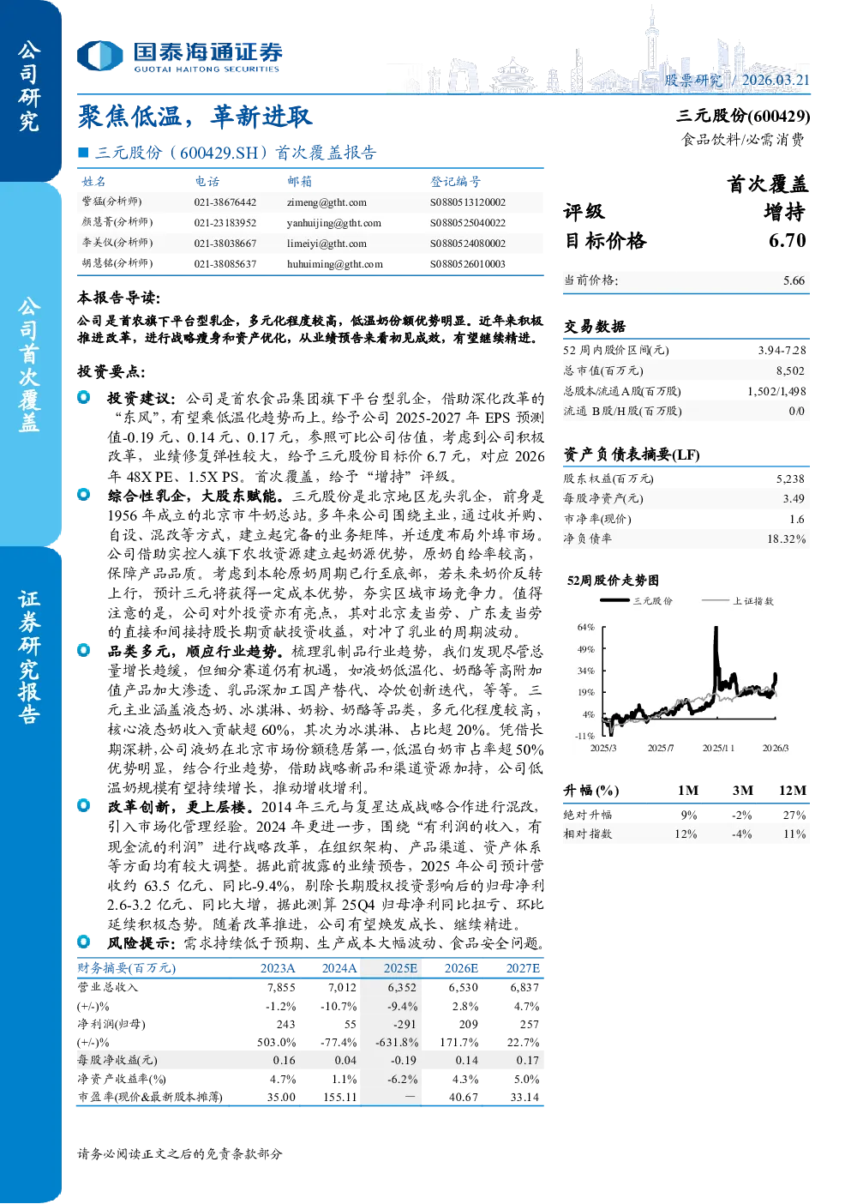The image size is (851, 1204).
Task: Select the report title 聚焦低温，革新进取
Action: (x=195, y=117)
